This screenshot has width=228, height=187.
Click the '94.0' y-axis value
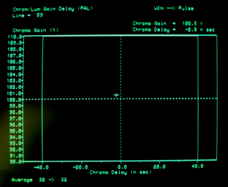pos(16,137)
